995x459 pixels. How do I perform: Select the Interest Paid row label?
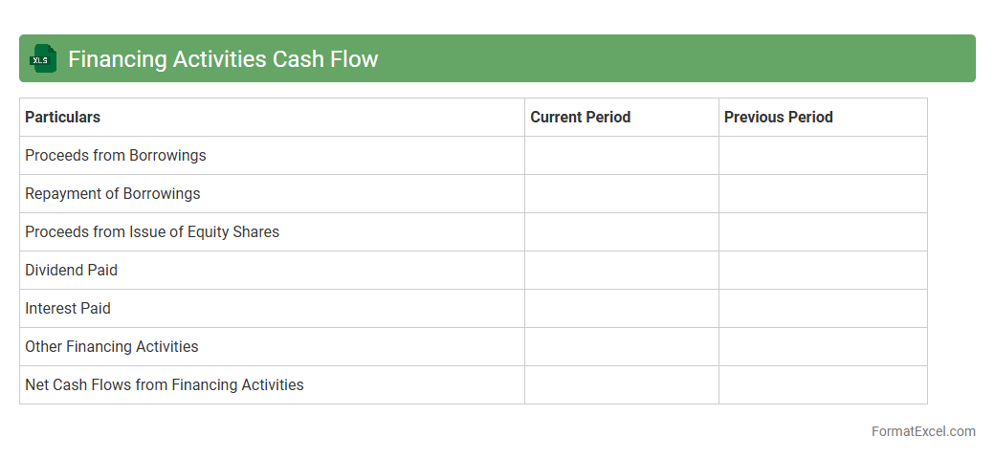pos(68,308)
